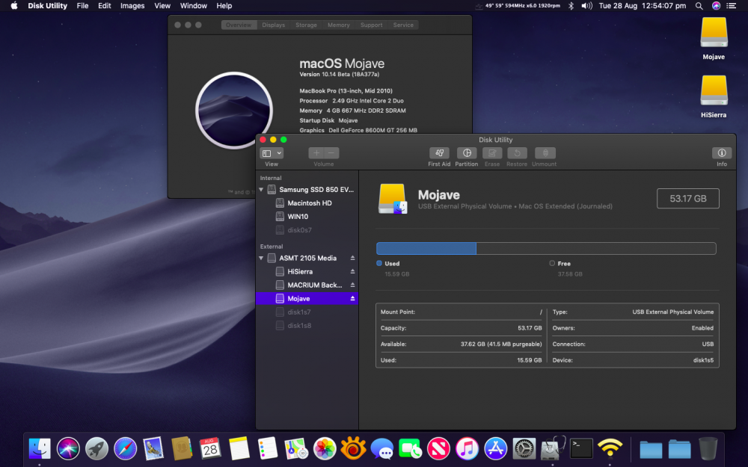
Task: Open Photos from the Dock
Action: click(x=325, y=448)
